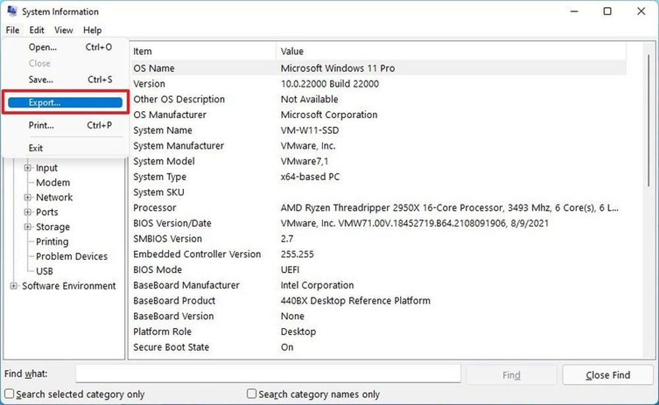The height and width of the screenshot is (405, 659).
Task: Click the Find button
Action: (x=511, y=375)
